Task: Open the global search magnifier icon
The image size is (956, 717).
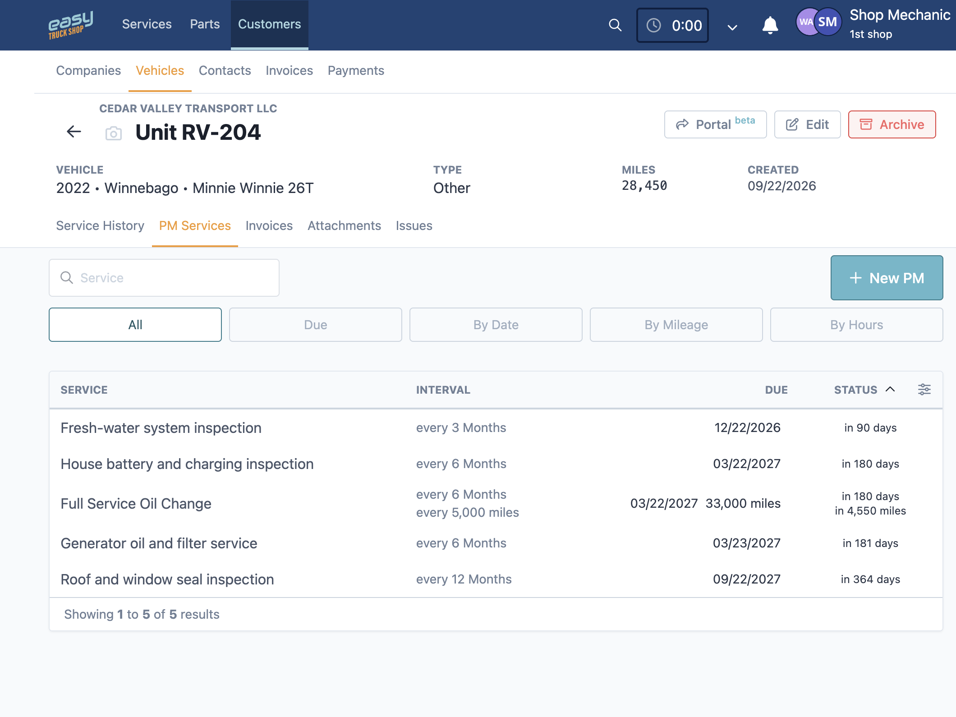Action: click(x=615, y=25)
